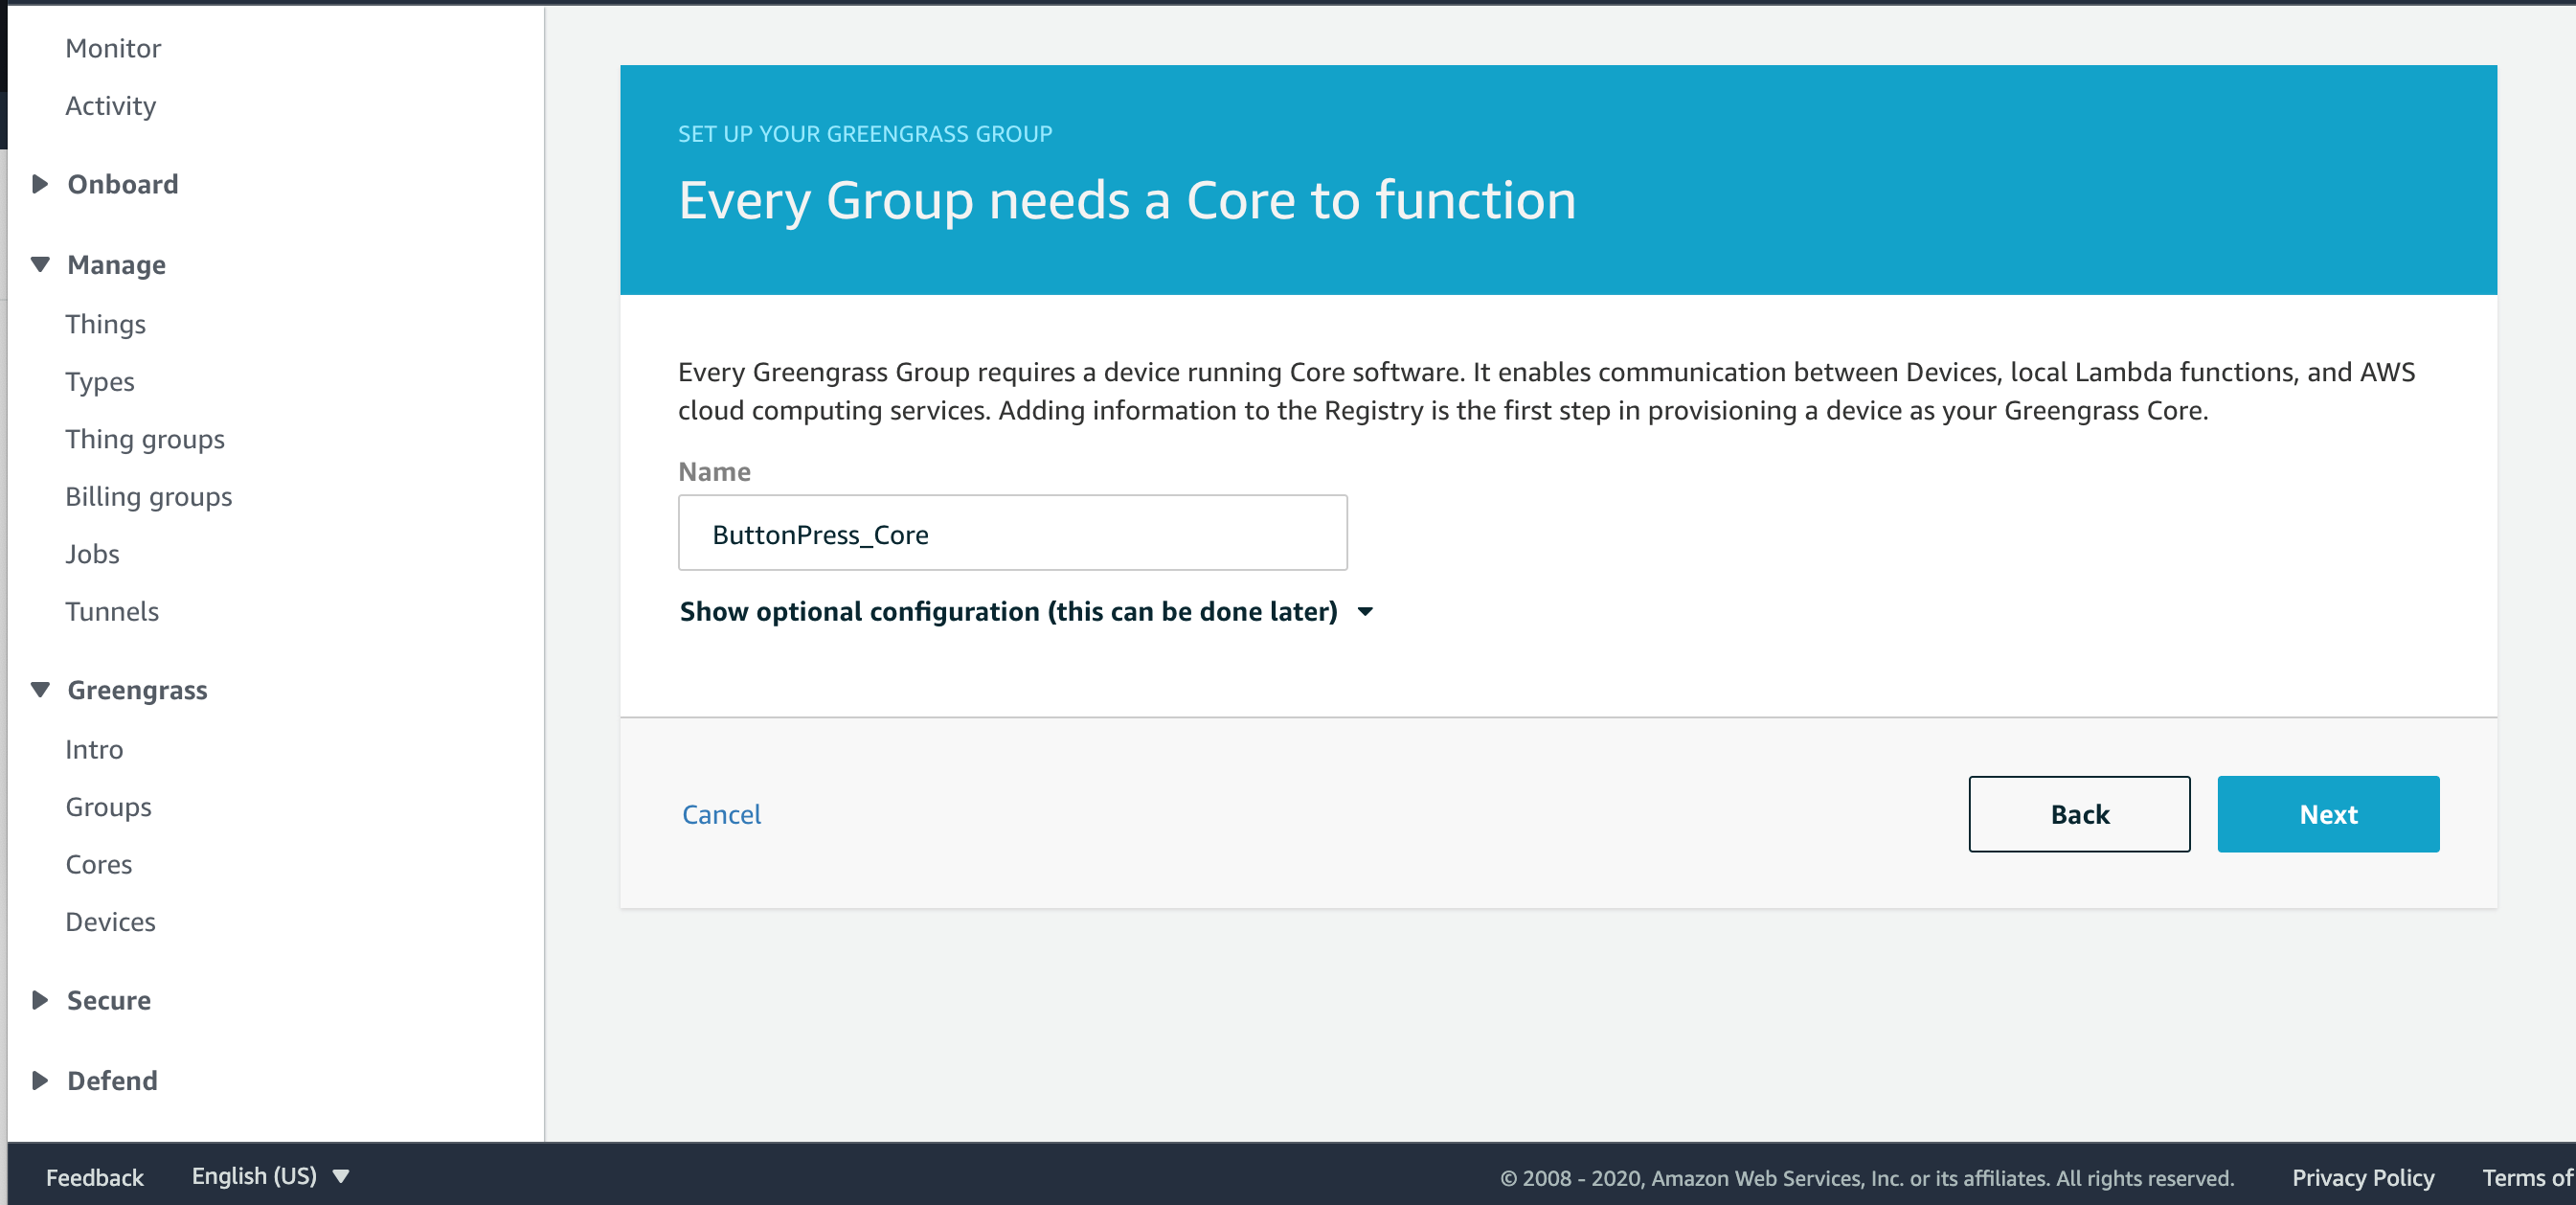This screenshot has width=2576, height=1205.
Task: Expand the Secure section
Action: tap(40, 1000)
